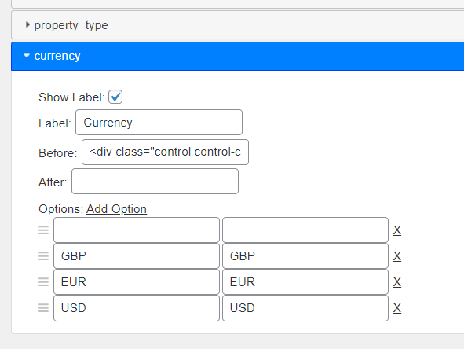Open the property_type accordion header
This screenshot has height=349, width=464.
238,25
